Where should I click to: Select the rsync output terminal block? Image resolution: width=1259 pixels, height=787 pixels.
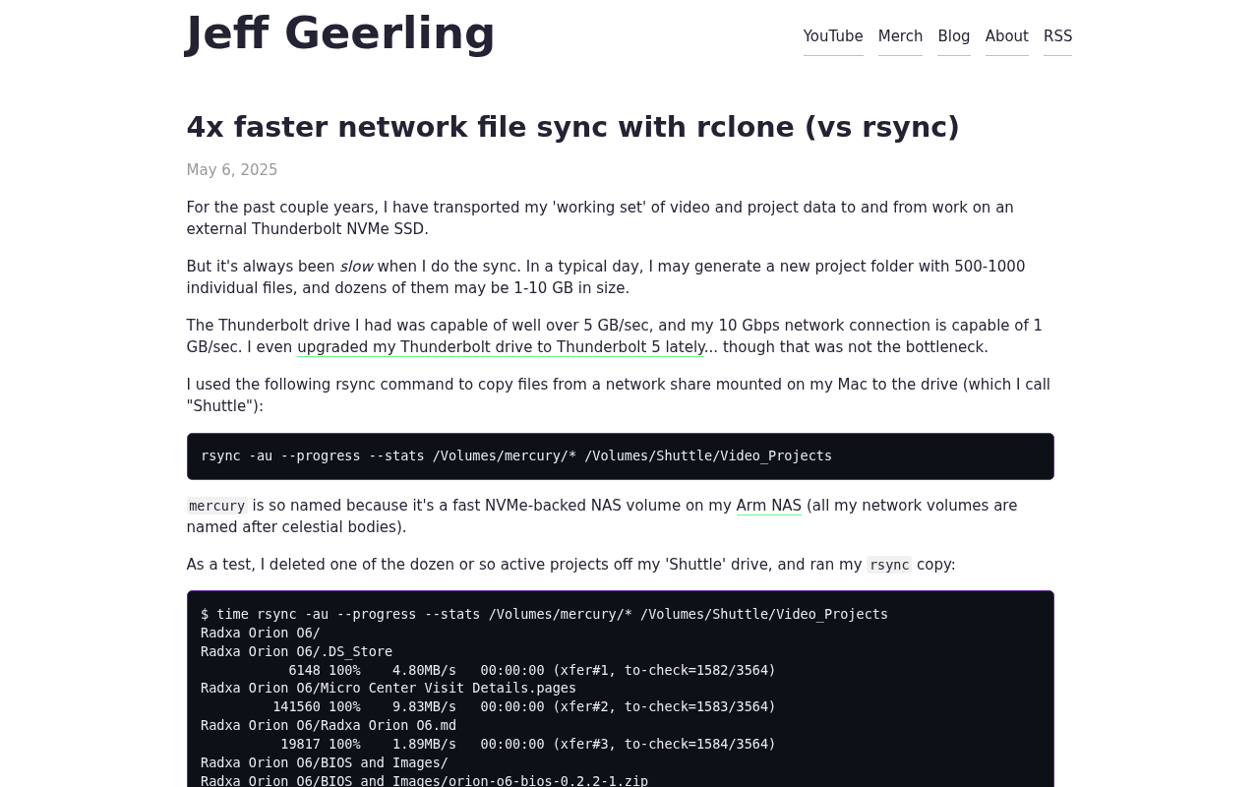(x=620, y=689)
